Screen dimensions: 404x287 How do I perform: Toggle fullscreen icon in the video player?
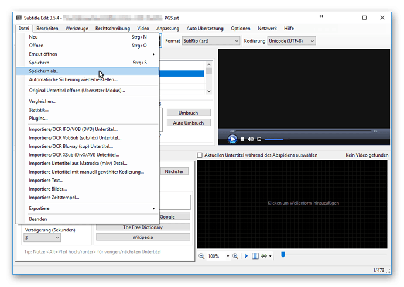[259, 139]
